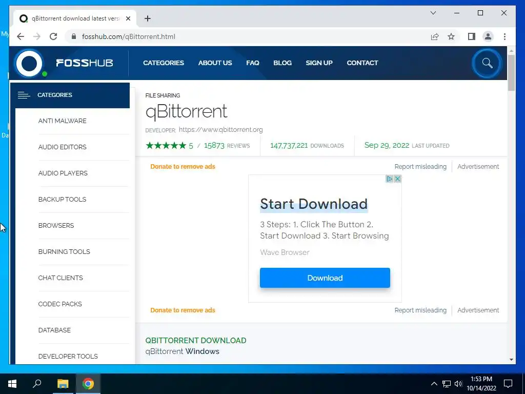This screenshot has height=394, width=525.
Task: Open BROWSERS category
Action: pyautogui.click(x=56, y=226)
